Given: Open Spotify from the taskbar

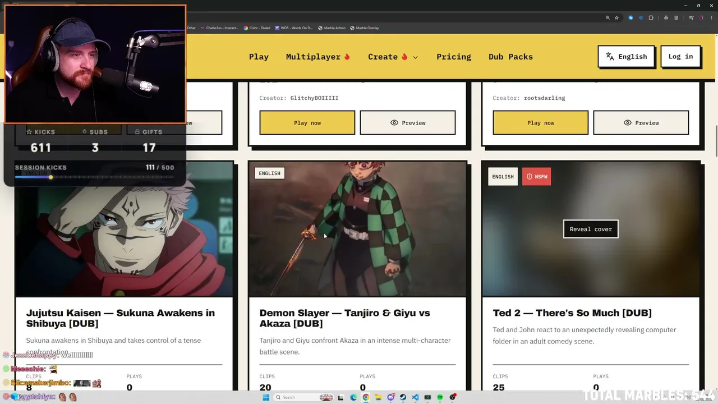Looking at the screenshot, I should [x=440, y=397].
